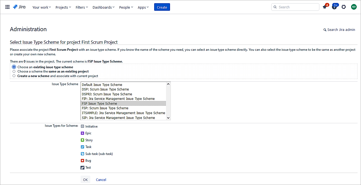The image size is (361, 185).
Task: Open the NV user profile avatar
Action: [x=353, y=7]
